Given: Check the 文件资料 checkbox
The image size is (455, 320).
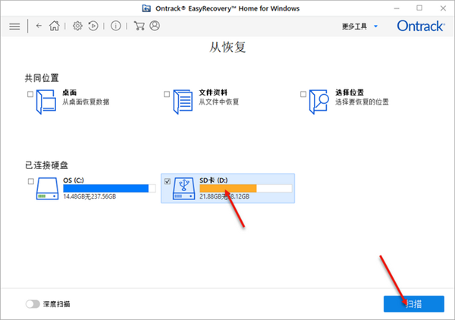Looking at the screenshot, I should click(x=167, y=94).
